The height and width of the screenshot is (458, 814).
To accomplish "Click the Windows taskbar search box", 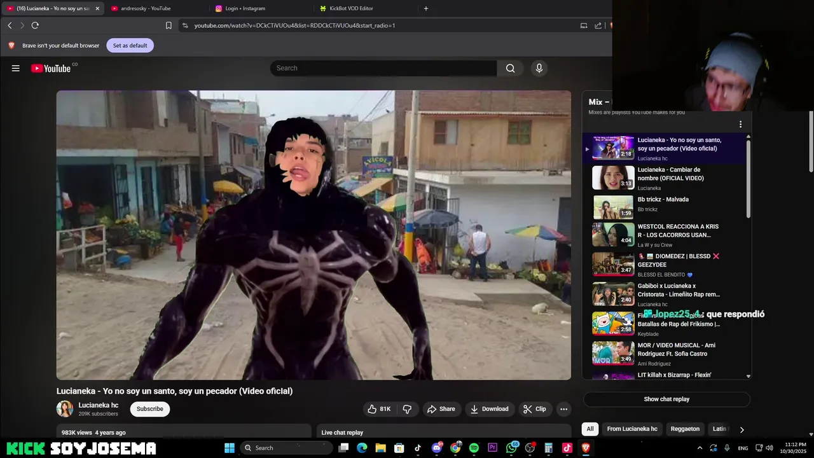I will (x=287, y=448).
